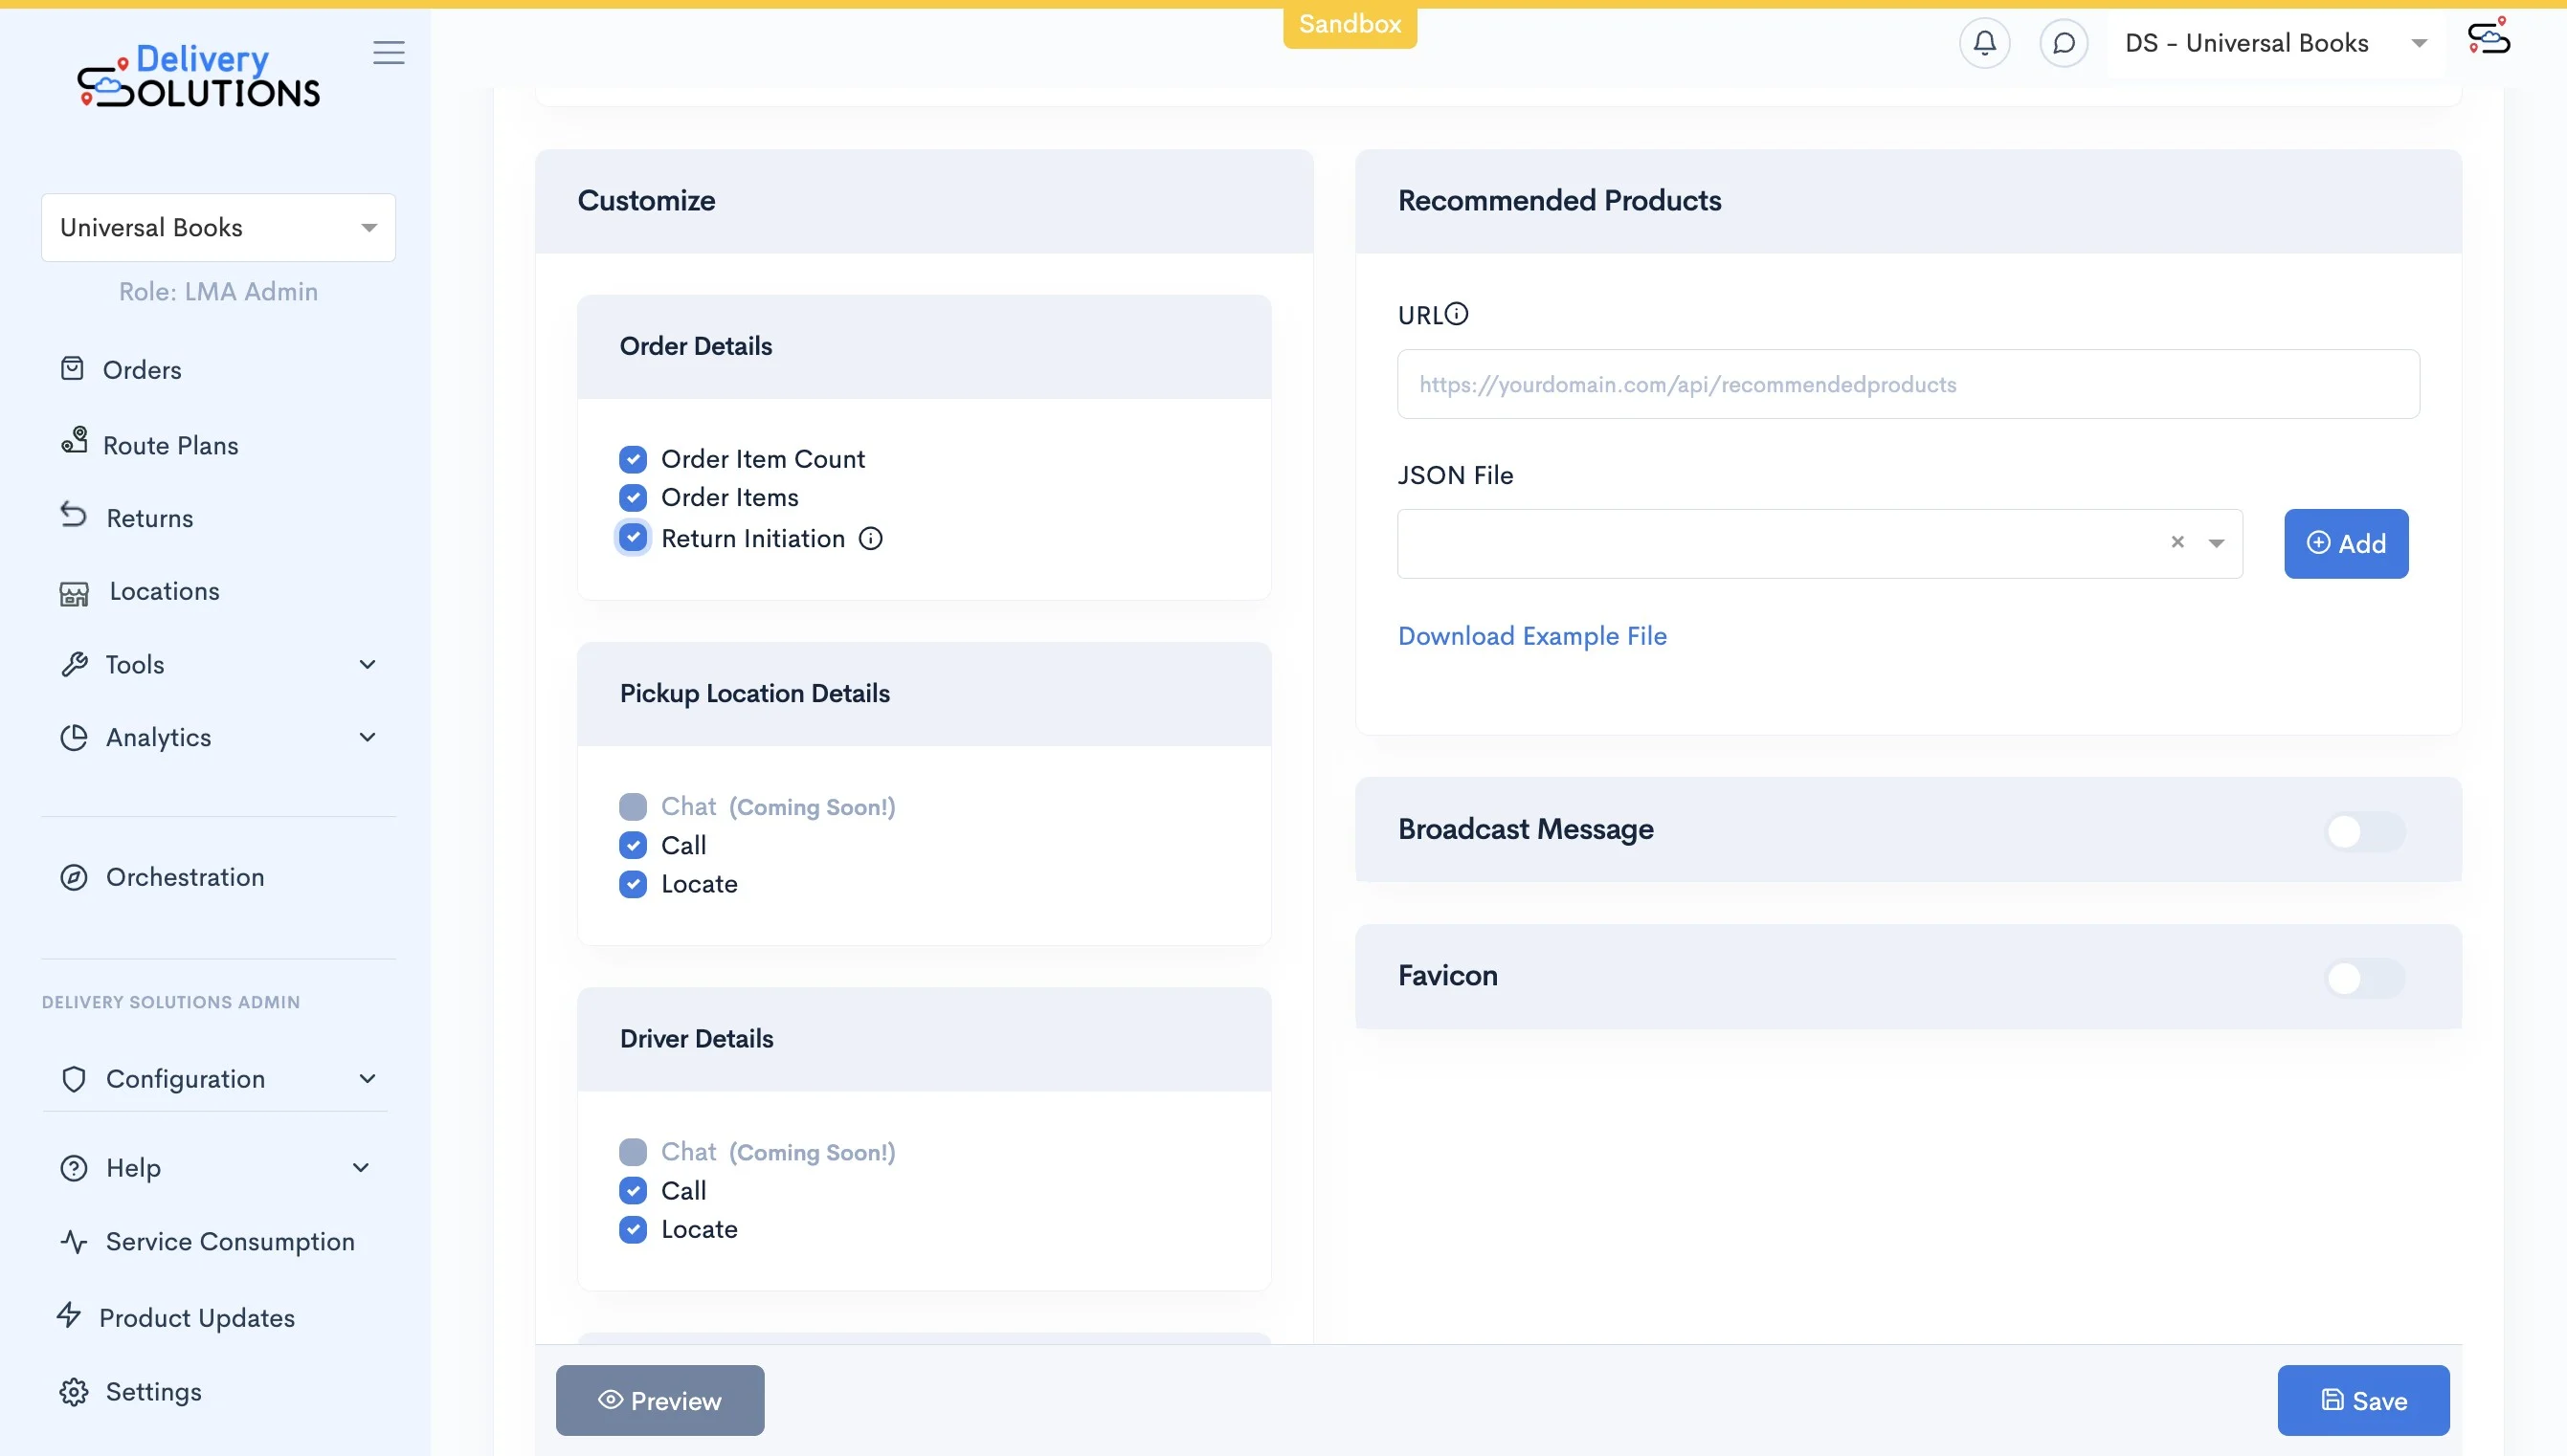Go to Orders page
2567x1456 pixels.
click(x=142, y=370)
